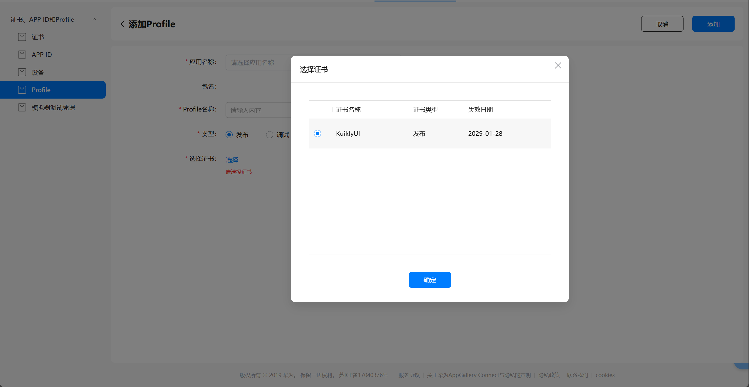The width and height of the screenshot is (749, 387).
Task: Click the 证书 sidebar icon
Action: (22, 37)
